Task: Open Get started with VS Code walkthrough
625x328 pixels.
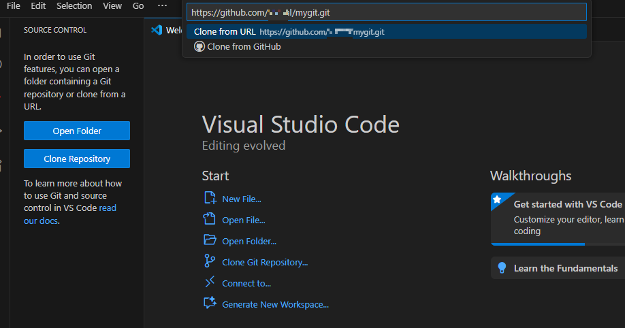Action: 558,219
